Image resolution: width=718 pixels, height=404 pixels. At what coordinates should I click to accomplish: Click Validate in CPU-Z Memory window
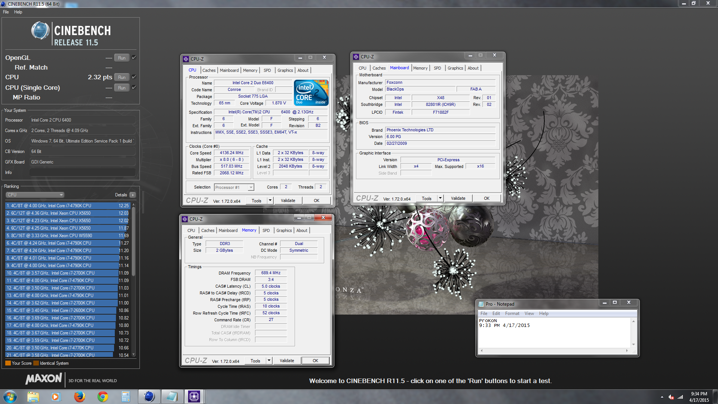[287, 361]
